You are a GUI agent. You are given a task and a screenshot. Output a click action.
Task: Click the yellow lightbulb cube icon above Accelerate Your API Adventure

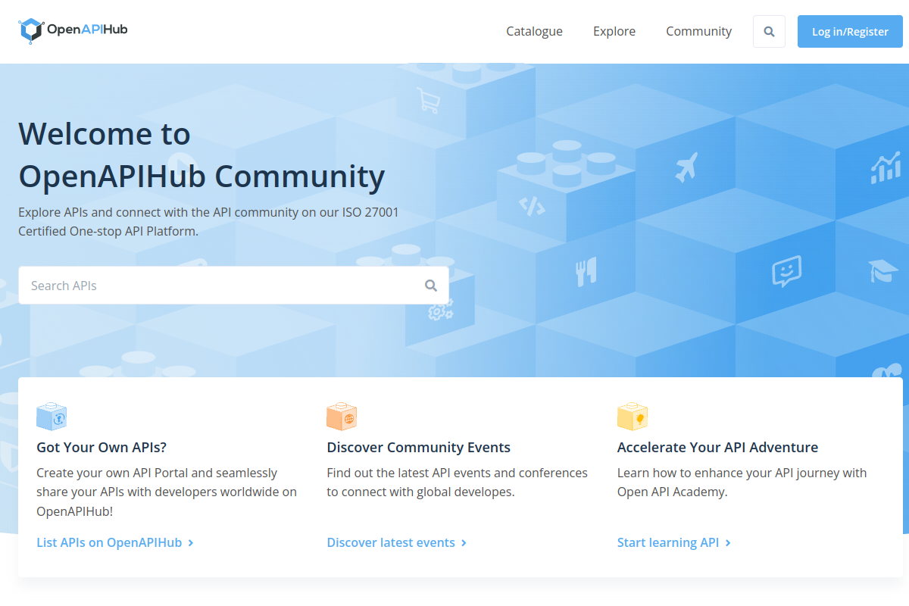coord(633,416)
